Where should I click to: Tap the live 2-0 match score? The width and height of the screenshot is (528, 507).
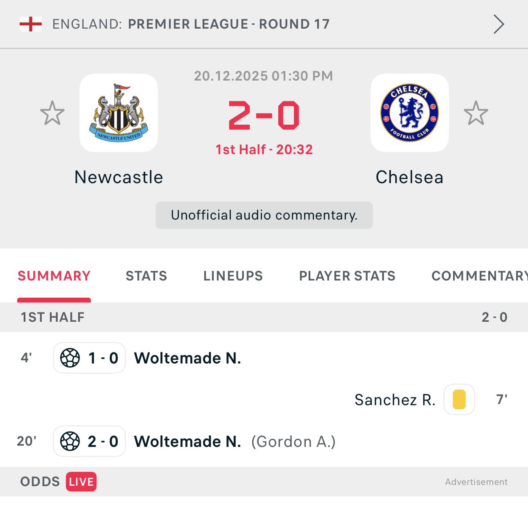(x=264, y=116)
